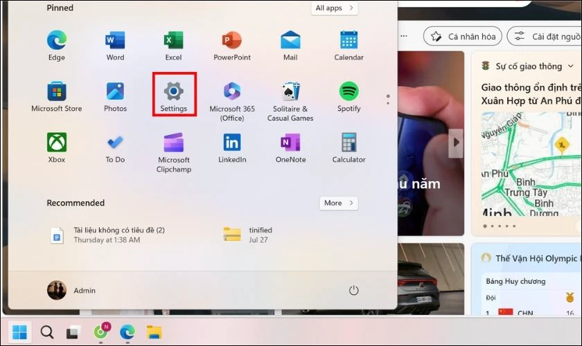Open the Admin user account
This screenshot has width=582, height=346.
point(71,290)
